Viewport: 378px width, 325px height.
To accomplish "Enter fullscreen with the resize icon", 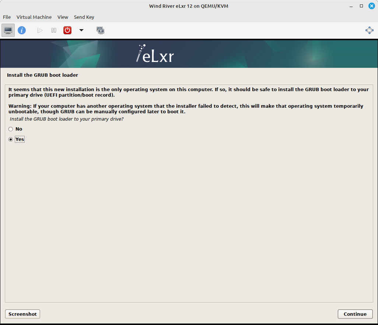I will click(x=369, y=30).
